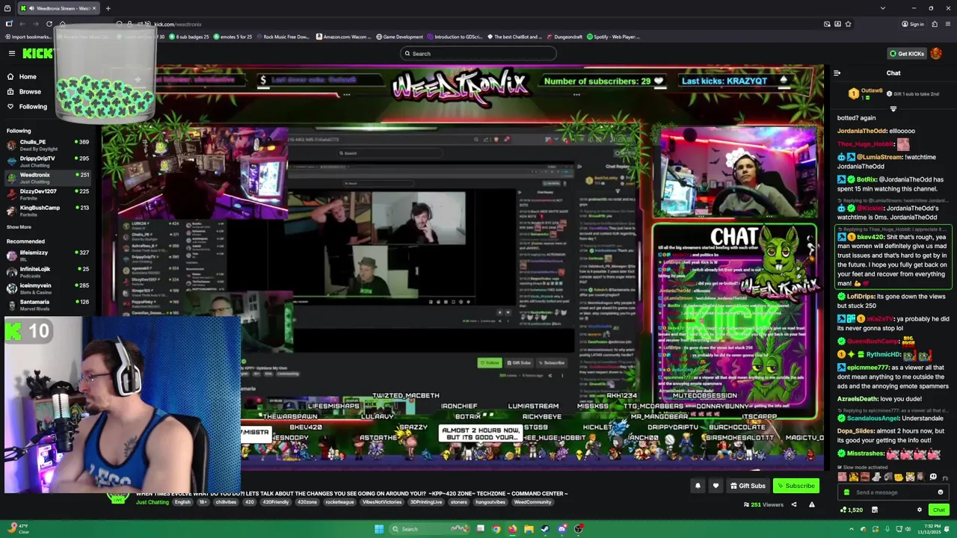Viewport: 957px width, 538px height.
Task: Open Dungeondraft bookmark
Action: [563, 37]
